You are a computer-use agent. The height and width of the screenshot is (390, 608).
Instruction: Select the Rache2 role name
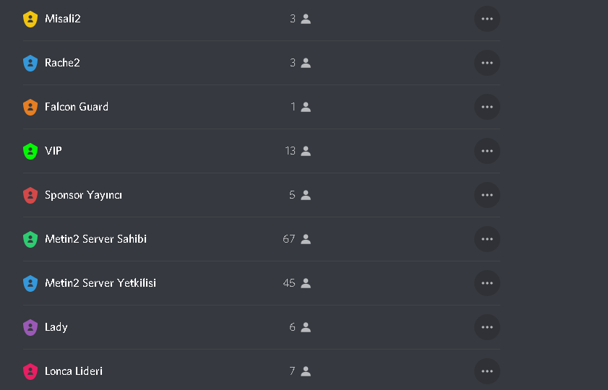pyautogui.click(x=62, y=63)
